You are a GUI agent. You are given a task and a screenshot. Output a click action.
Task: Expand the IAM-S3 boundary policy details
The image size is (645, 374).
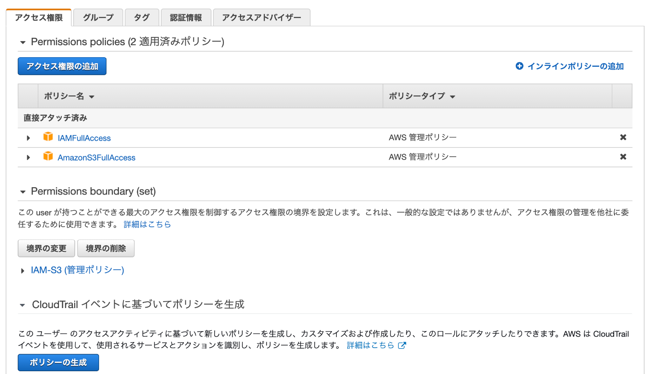tap(23, 271)
